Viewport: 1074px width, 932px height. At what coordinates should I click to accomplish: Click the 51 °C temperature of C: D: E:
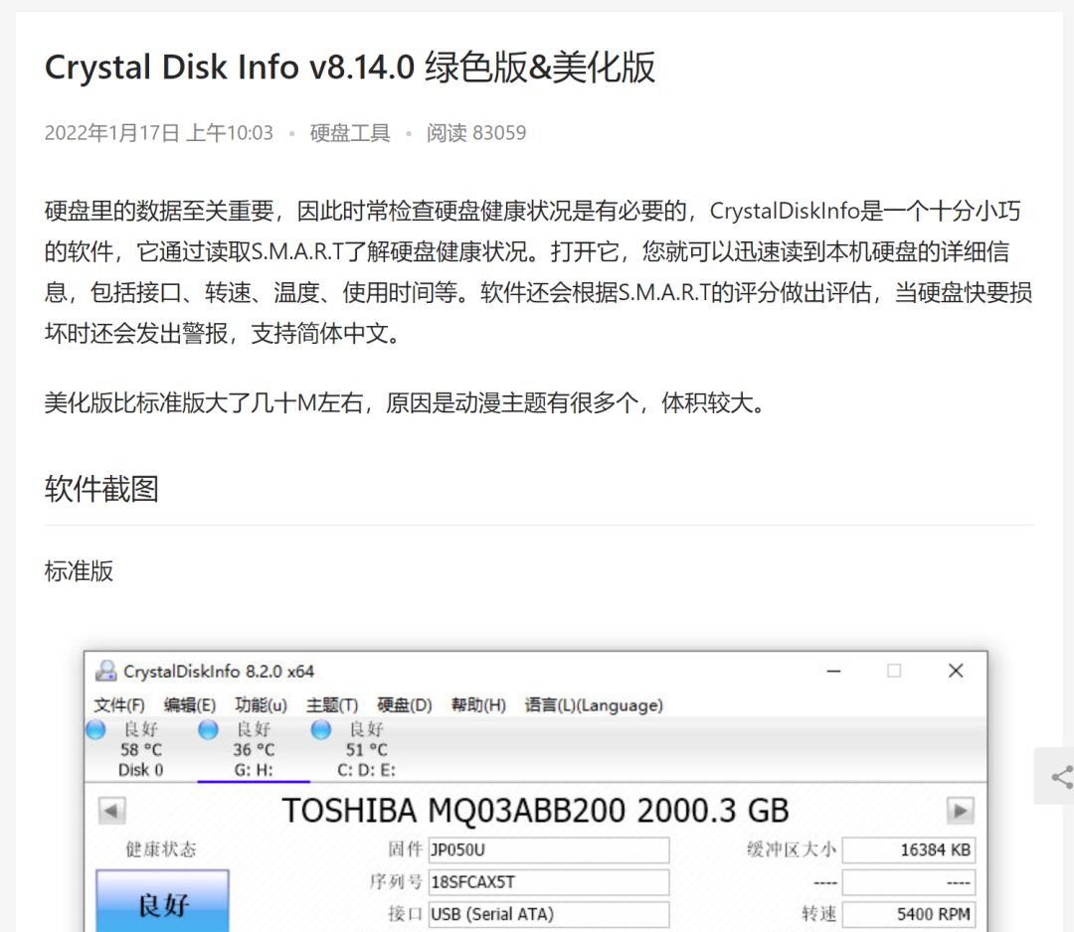point(366,750)
